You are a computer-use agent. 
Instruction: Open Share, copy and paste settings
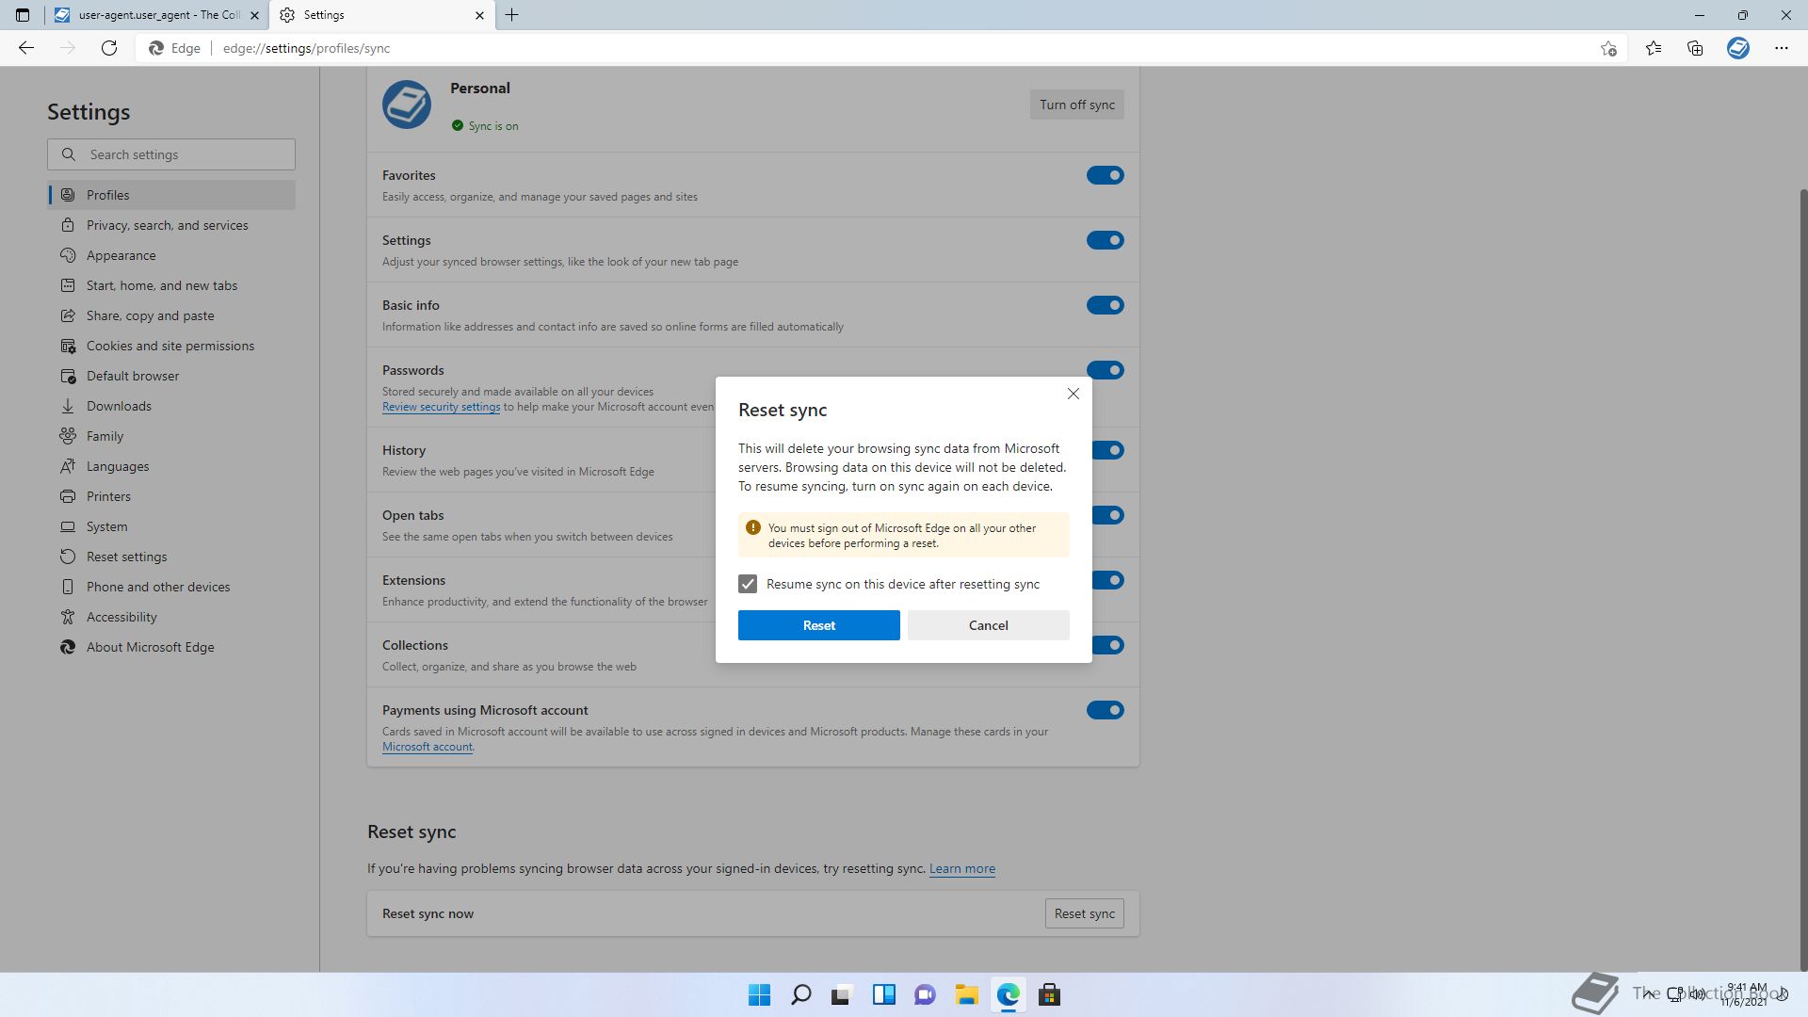[x=171, y=315]
